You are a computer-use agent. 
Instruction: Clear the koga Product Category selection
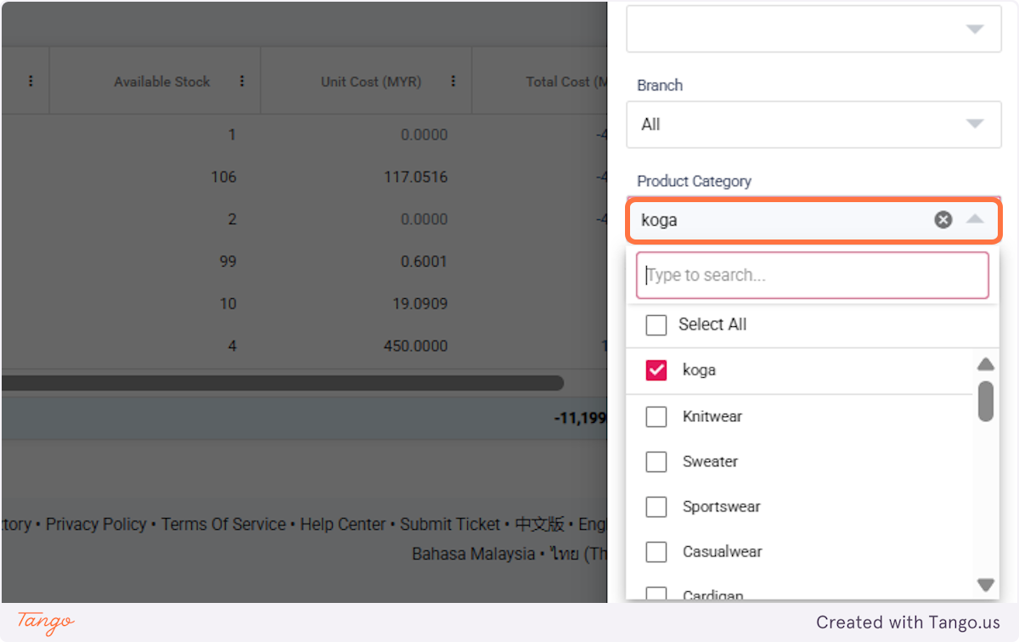943,220
